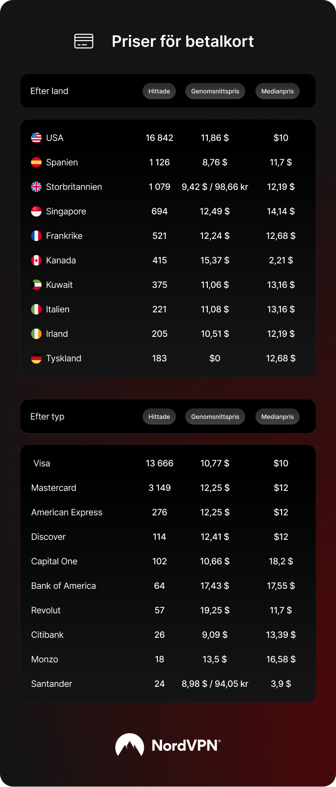Click the Mastercard row label
336x787 pixels.
pos(54,488)
